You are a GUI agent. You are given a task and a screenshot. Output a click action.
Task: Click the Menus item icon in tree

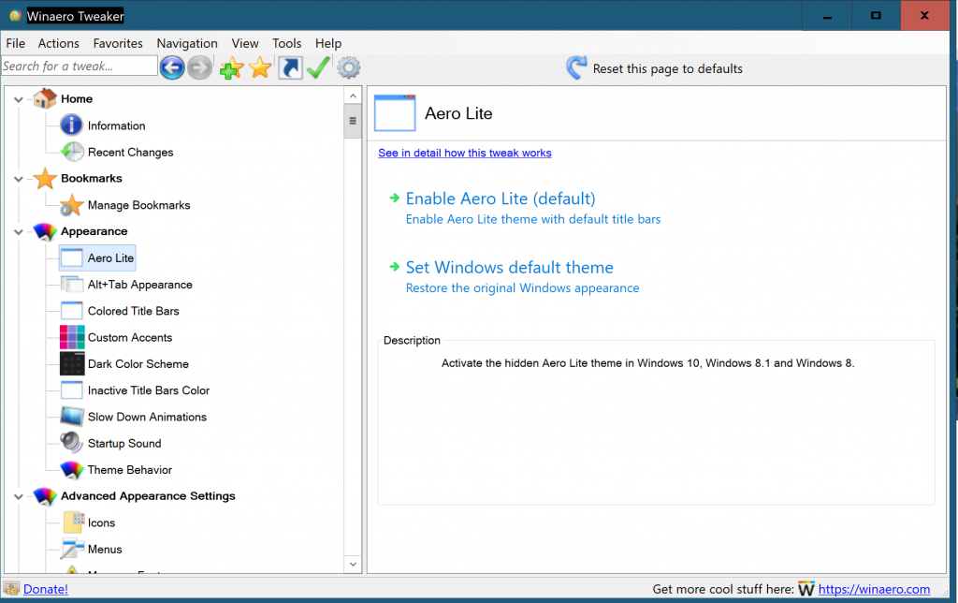click(72, 549)
